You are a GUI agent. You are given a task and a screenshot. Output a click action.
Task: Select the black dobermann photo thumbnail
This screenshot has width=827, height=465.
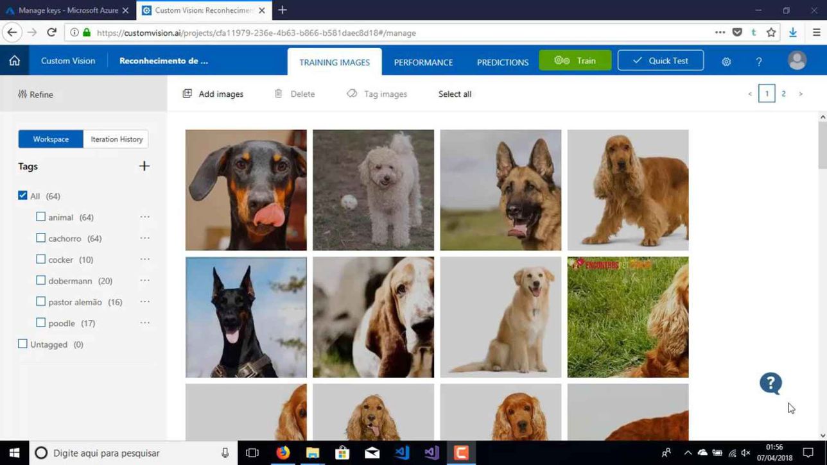246,317
